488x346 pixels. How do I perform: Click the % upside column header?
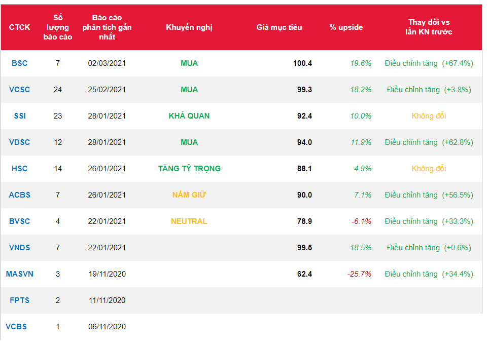(x=346, y=27)
